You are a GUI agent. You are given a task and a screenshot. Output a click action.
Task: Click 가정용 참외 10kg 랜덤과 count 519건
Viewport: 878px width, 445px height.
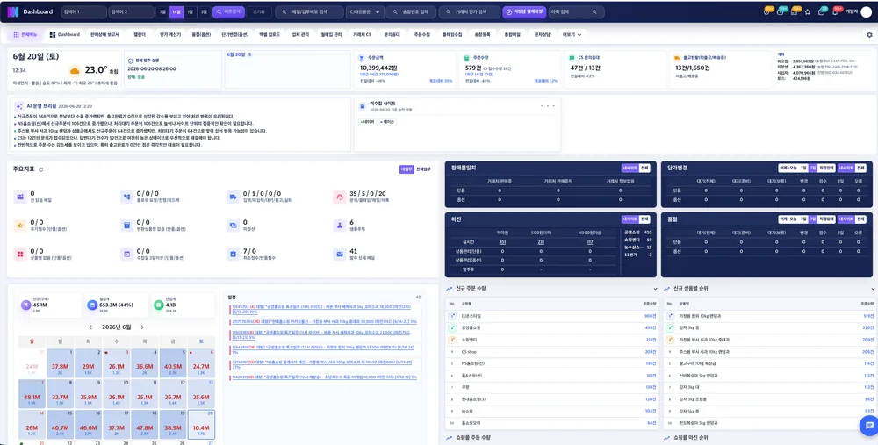click(868, 316)
